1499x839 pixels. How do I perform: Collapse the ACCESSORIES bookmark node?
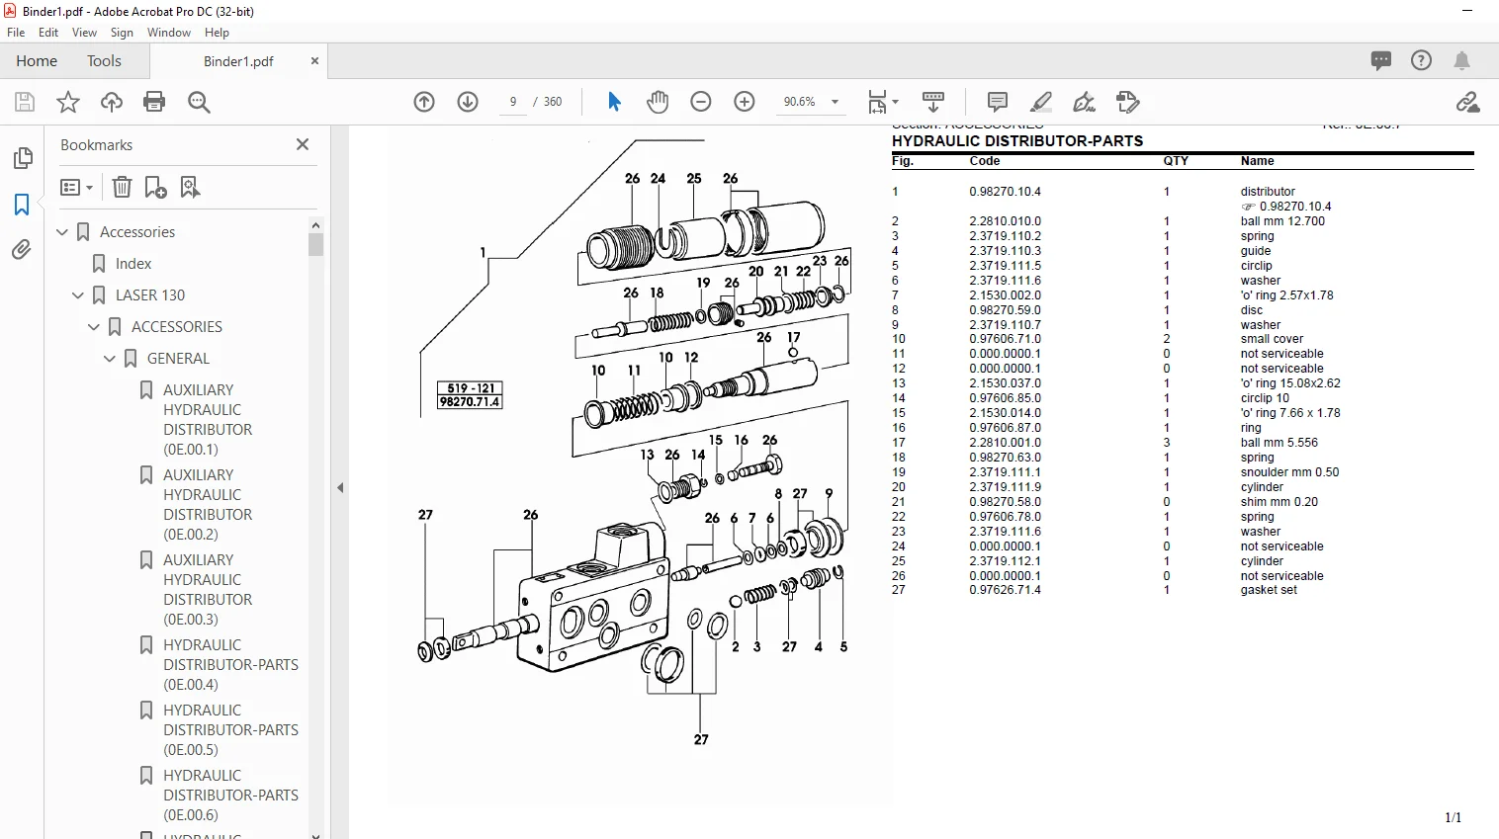(94, 327)
